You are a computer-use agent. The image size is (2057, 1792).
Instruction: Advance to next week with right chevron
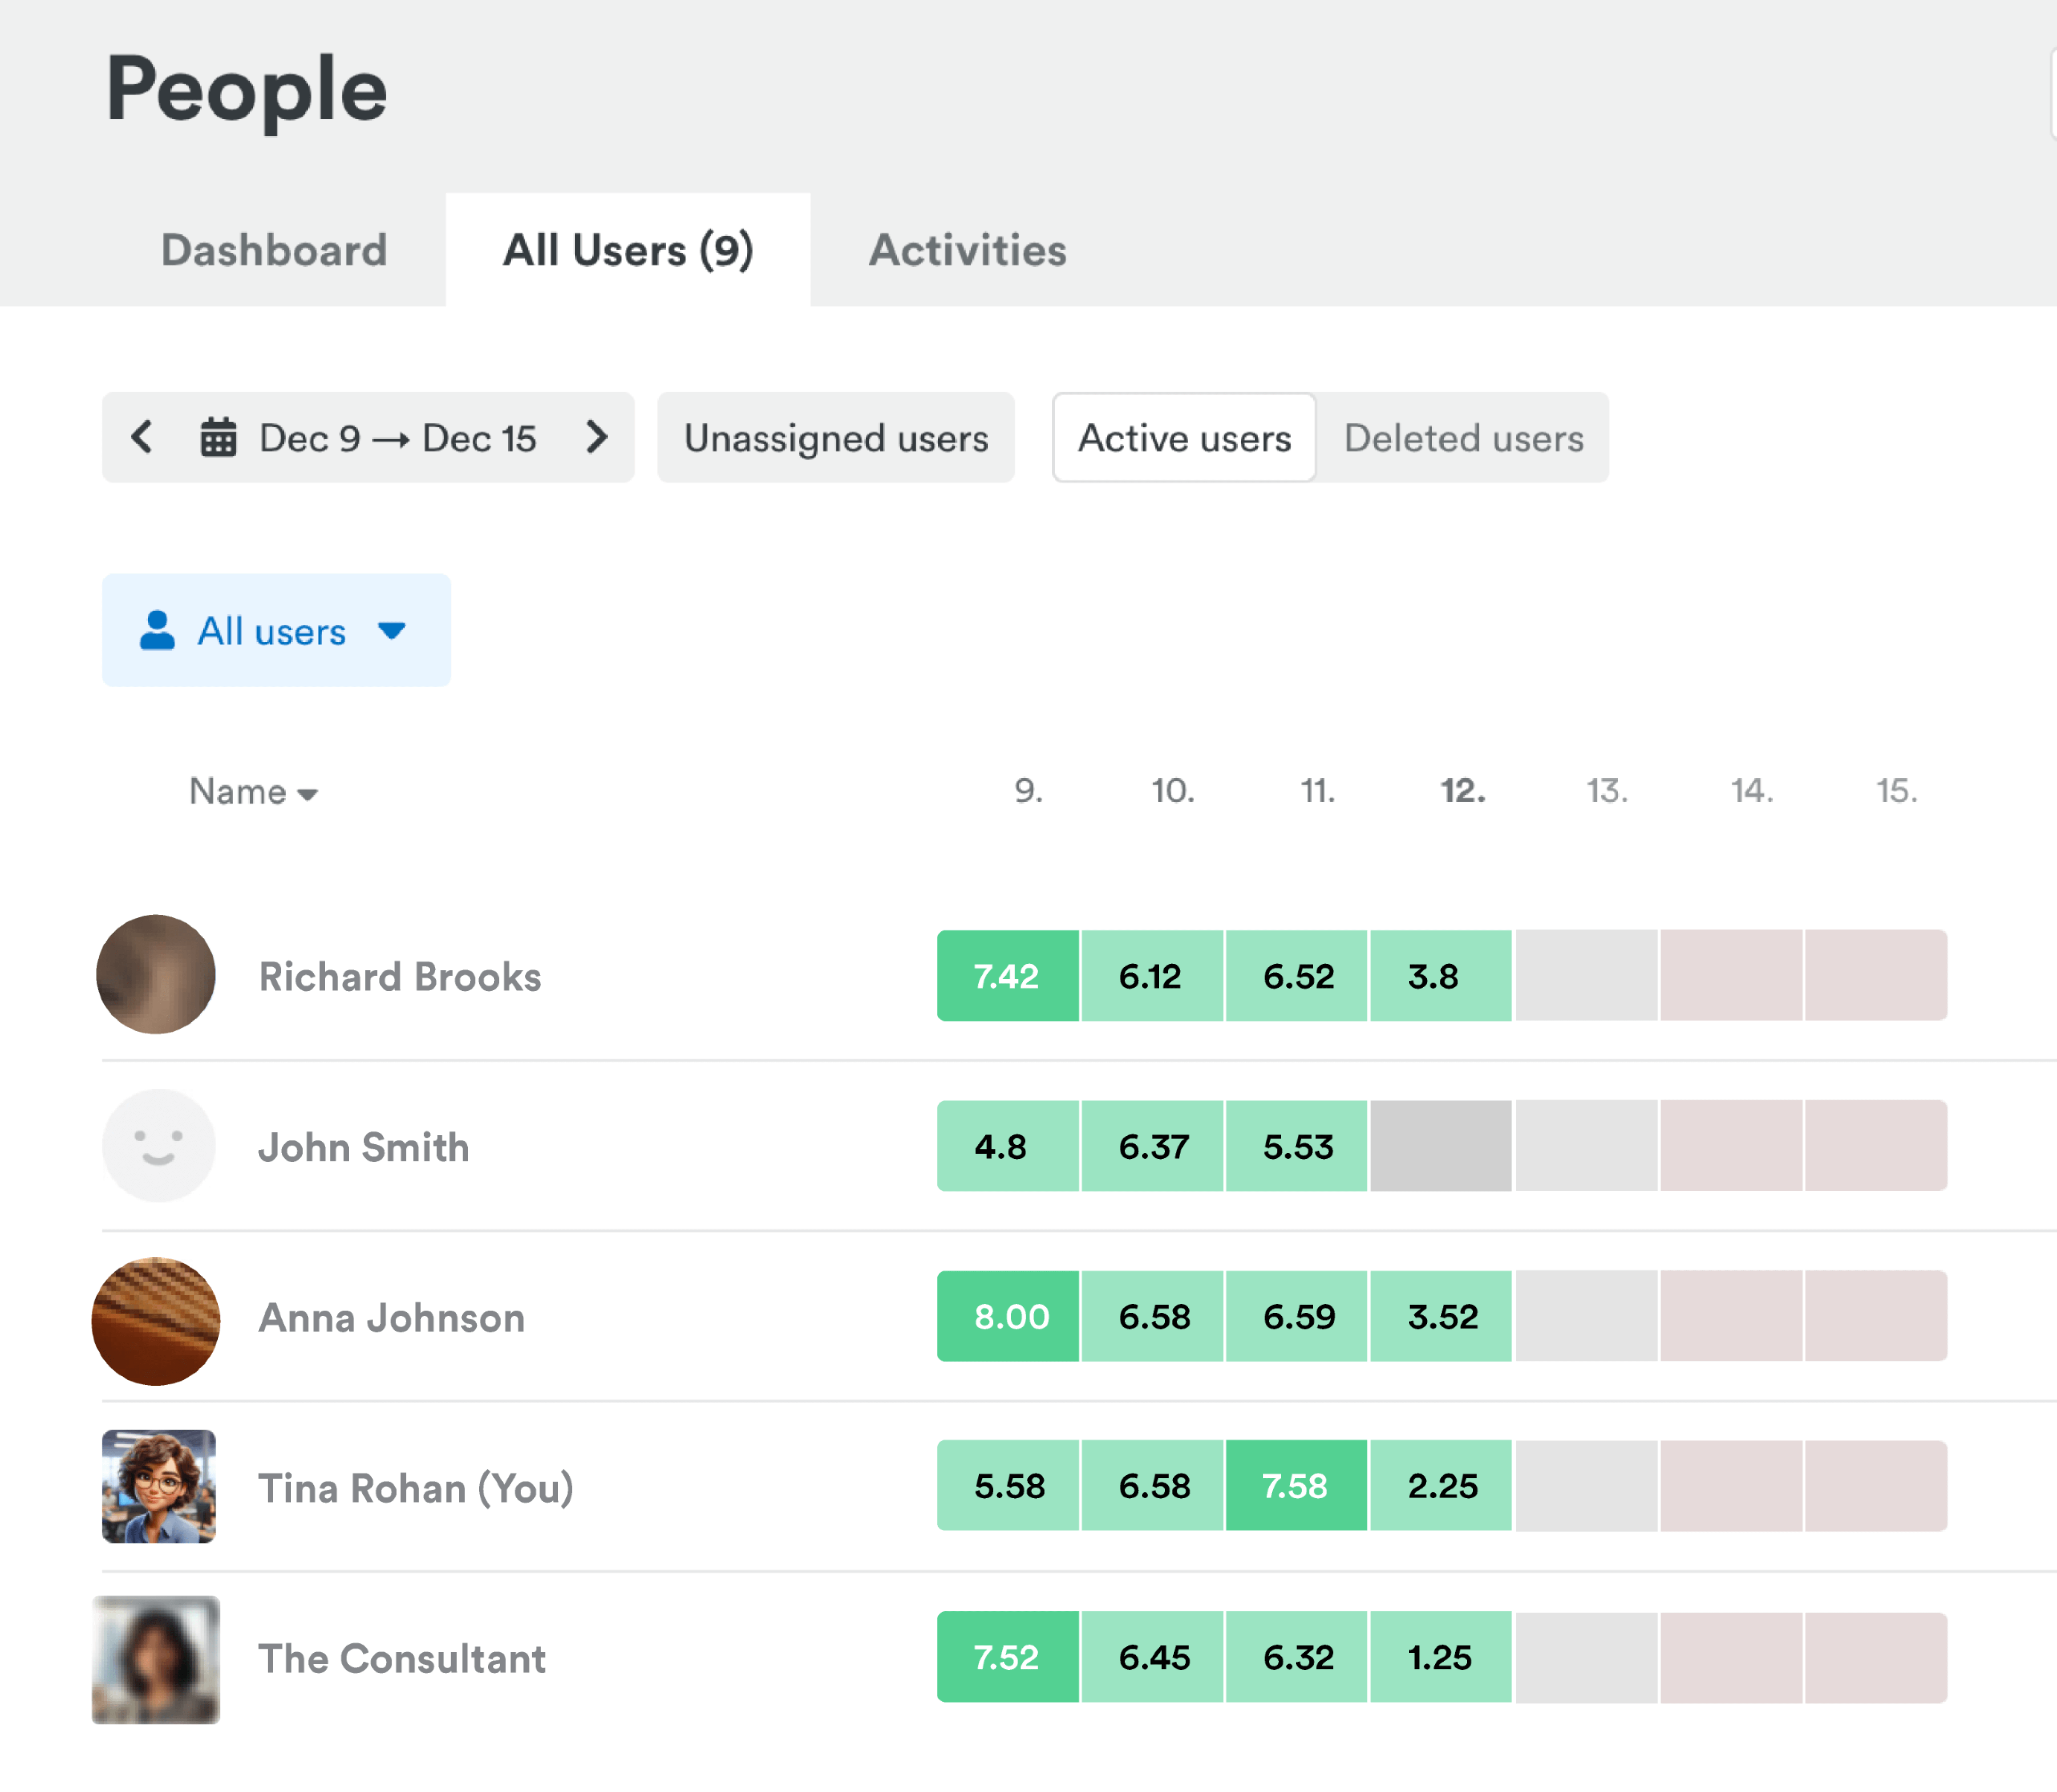pyautogui.click(x=597, y=437)
